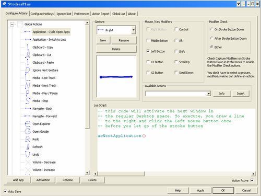Collapse the Global Actions tree node
Screen dimensions: 261x196
pos(12,24)
